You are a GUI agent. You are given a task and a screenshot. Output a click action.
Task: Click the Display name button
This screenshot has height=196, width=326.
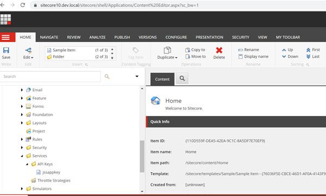tap(253, 56)
